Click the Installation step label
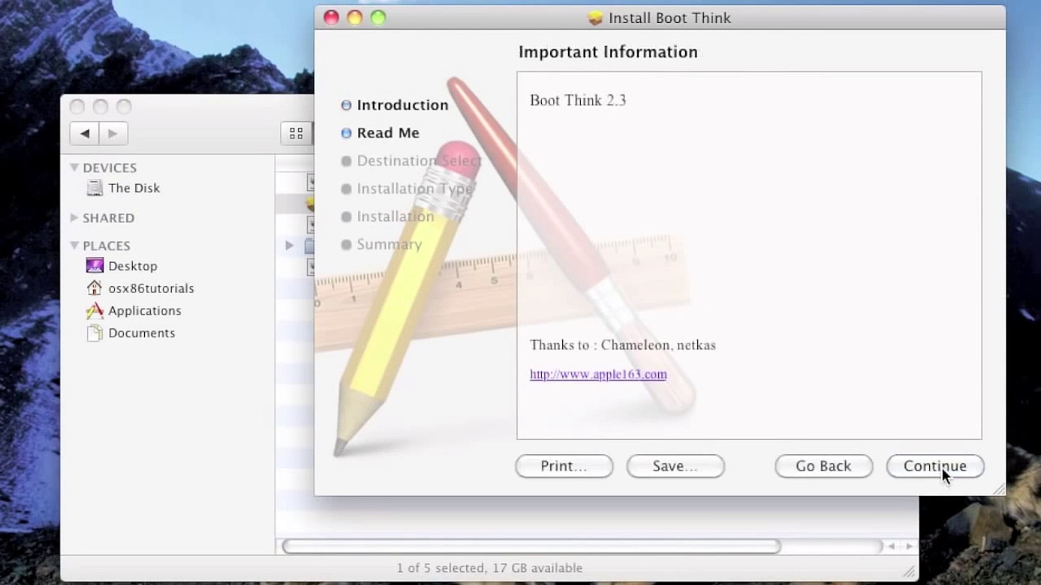The height and width of the screenshot is (585, 1041). tap(395, 217)
